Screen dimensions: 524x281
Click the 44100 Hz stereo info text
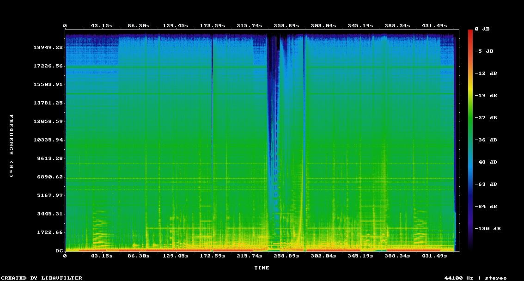(475, 278)
